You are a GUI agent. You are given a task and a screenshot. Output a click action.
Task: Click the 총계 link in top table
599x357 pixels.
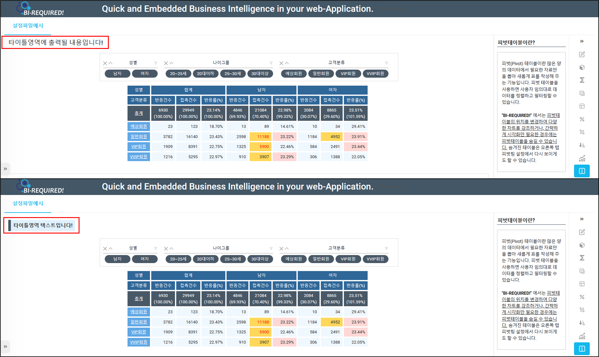tap(139, 113)
